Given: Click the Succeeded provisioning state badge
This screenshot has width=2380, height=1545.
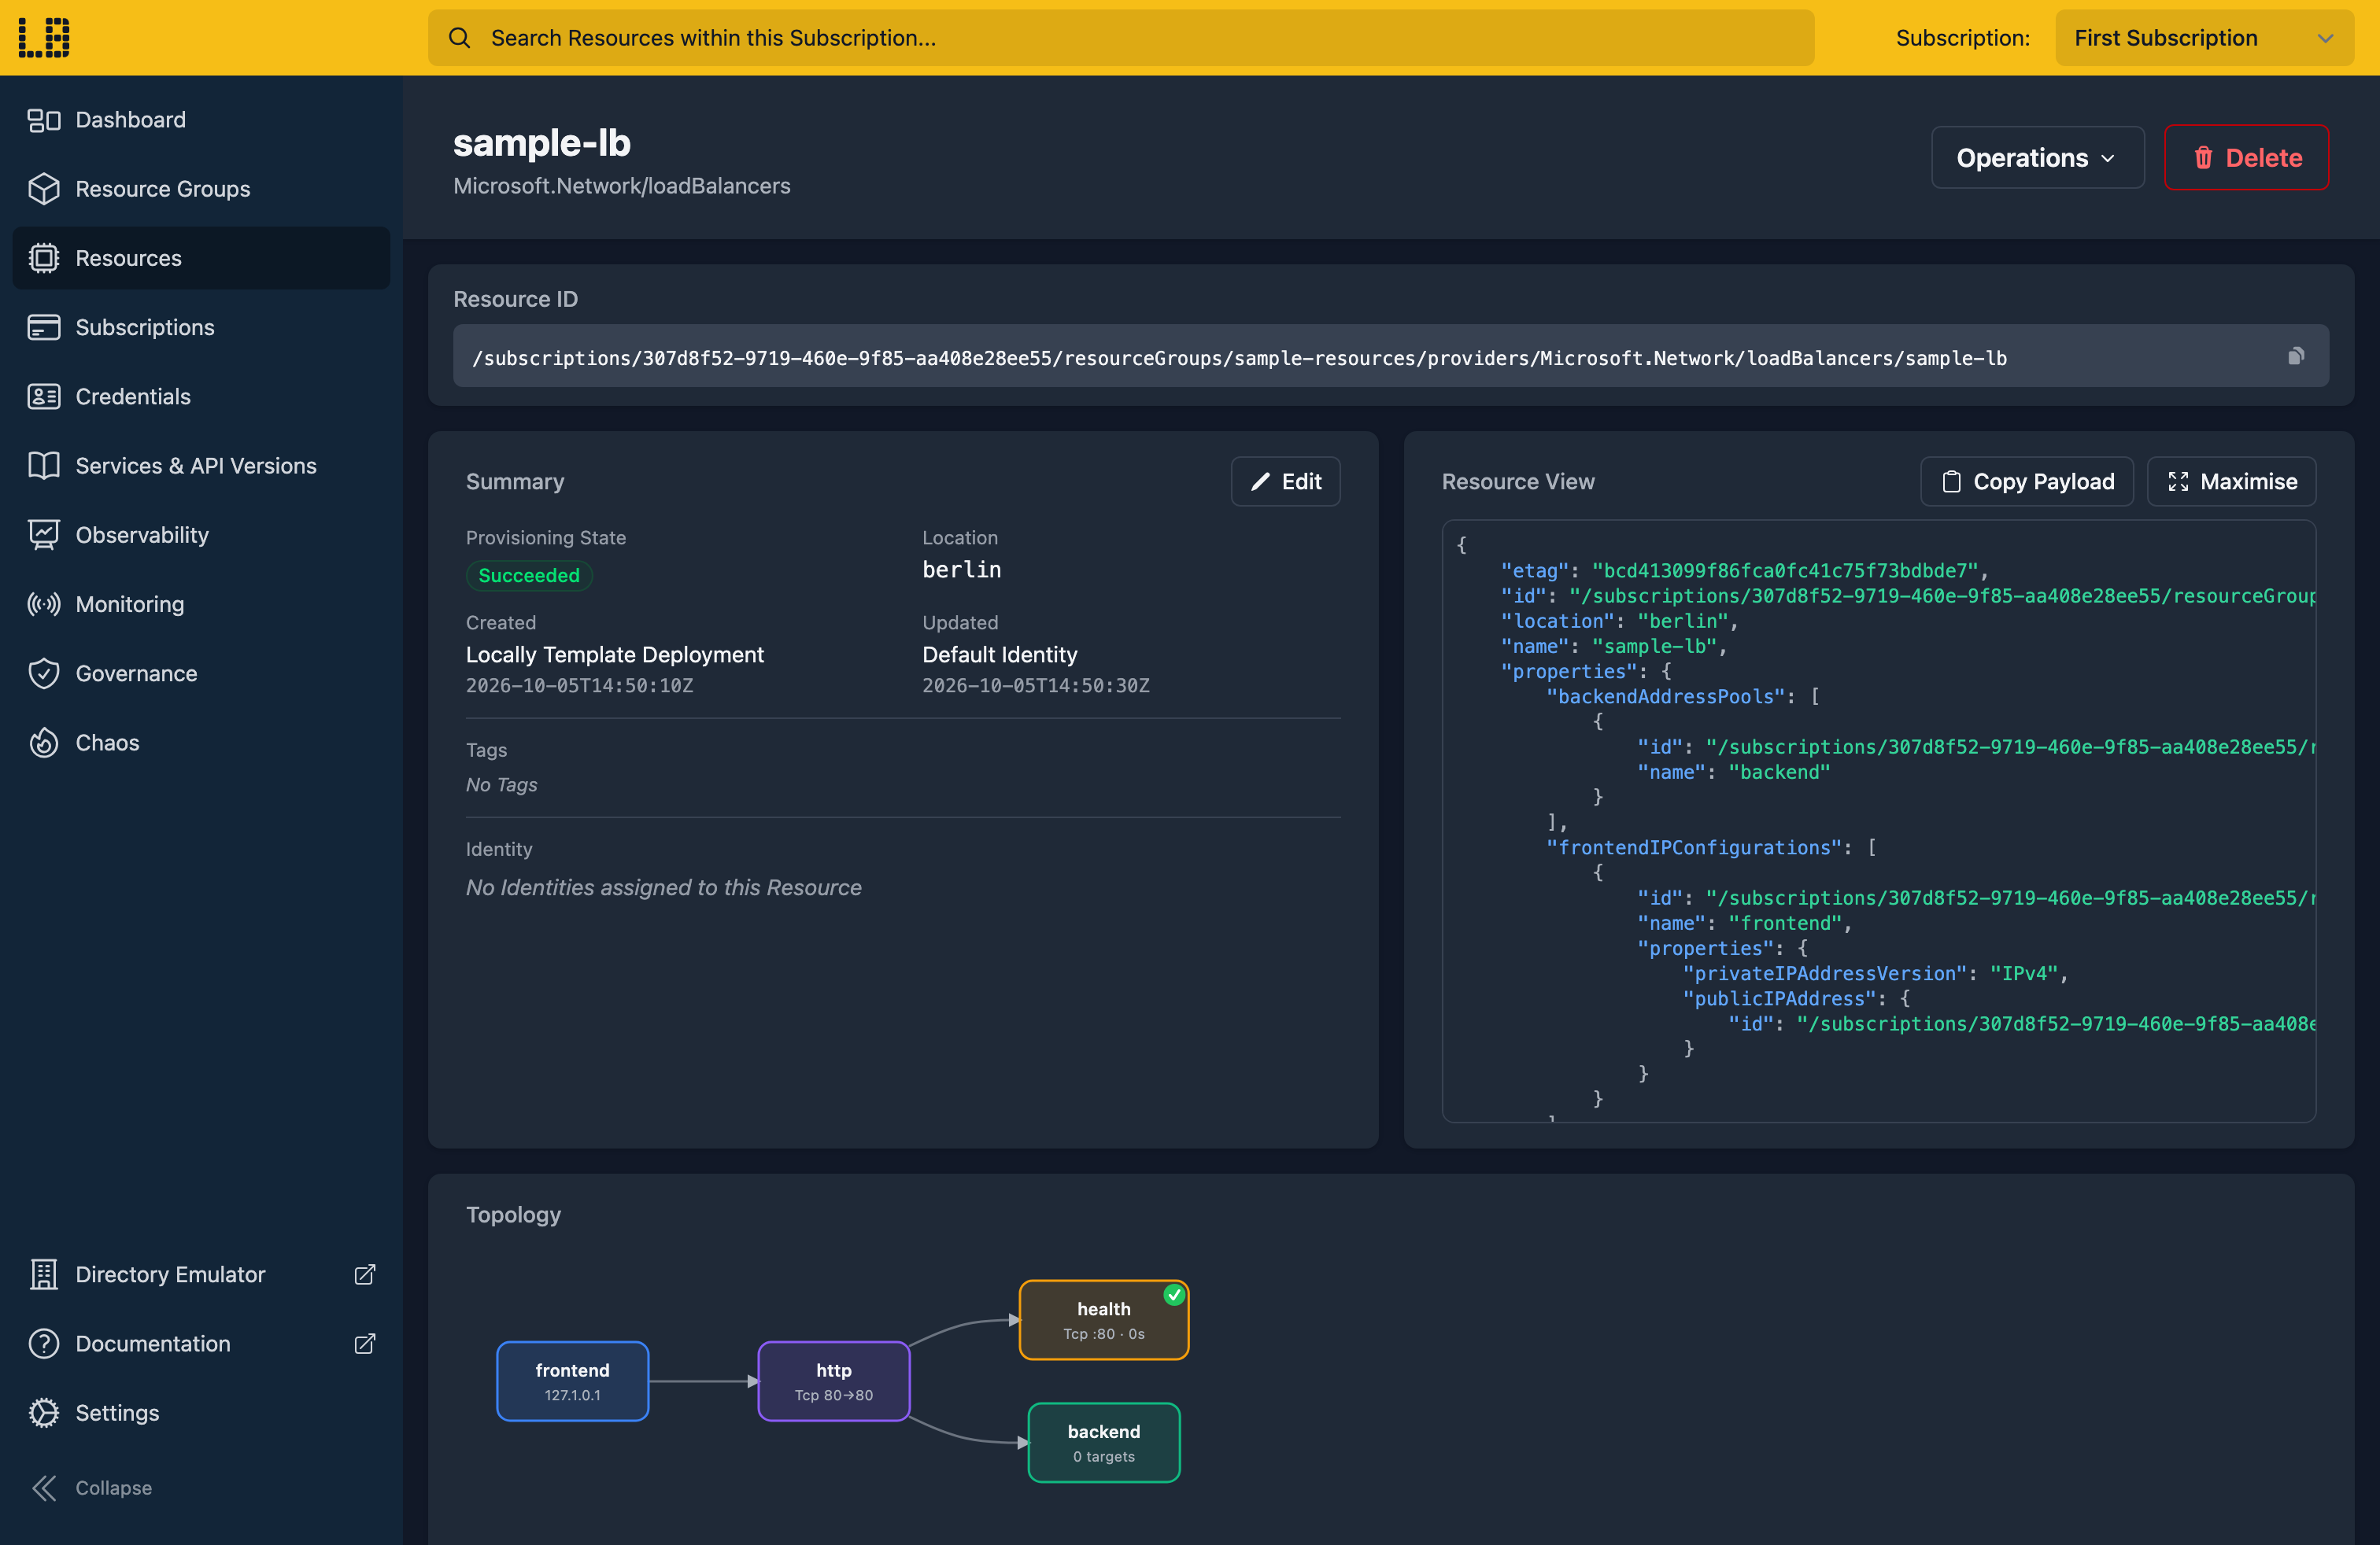Looking at the screenshot, I should (529, 576).
